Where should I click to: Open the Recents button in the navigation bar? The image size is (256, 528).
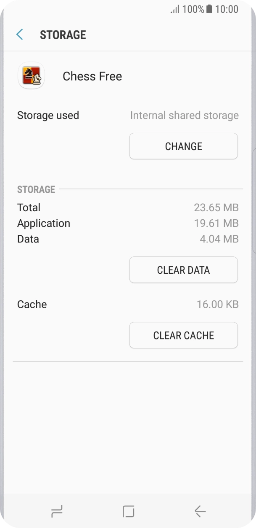click(57, 511)
